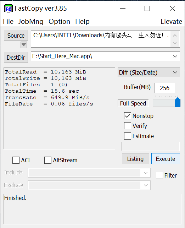This screenshot has height=228, width=185.
Task: Click the FileRate = 0.06 files/s line
Action: 49,104
